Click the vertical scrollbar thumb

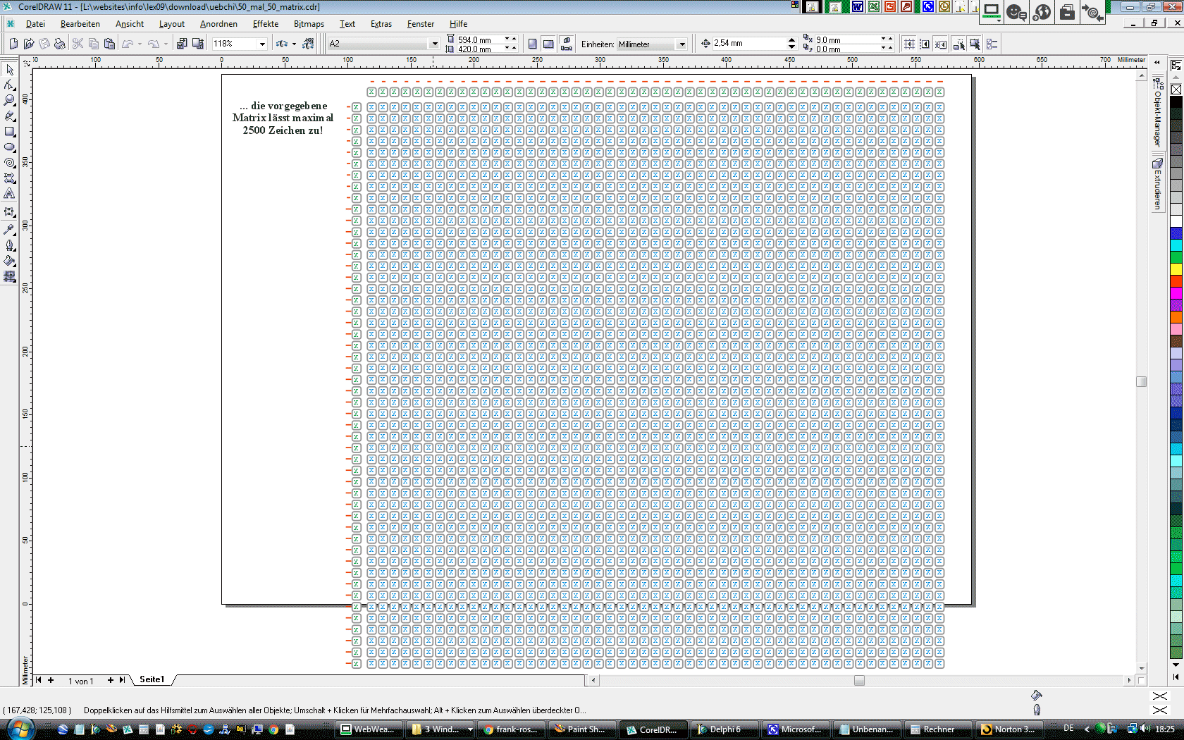(1142, 381)
